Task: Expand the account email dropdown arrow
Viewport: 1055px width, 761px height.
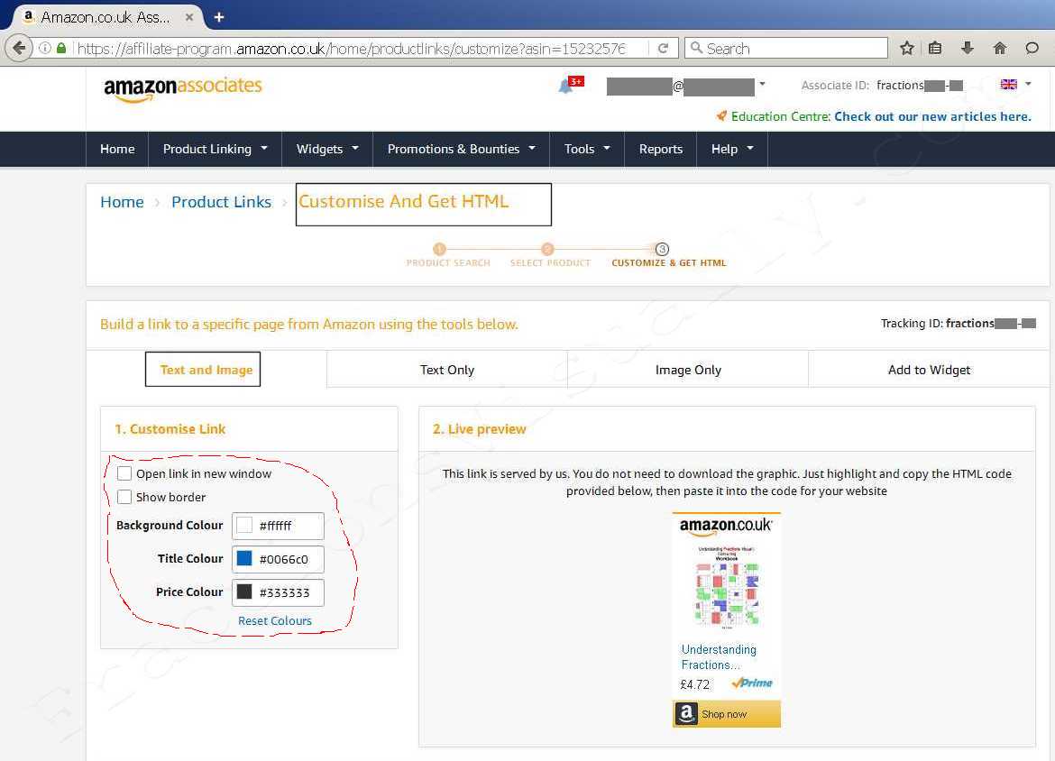Action: pyautogui.click(x=762, y=84)
